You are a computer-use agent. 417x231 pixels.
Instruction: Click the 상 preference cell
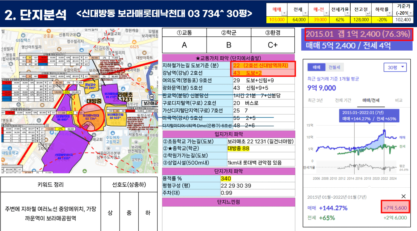point(110,212)
